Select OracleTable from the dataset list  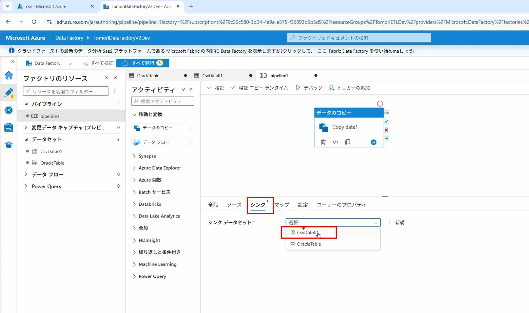(309, 244)
